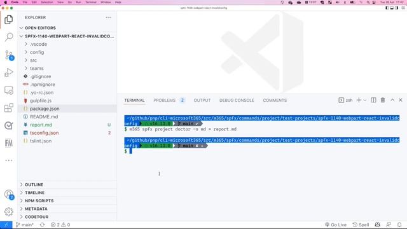This screenshot has width=407, height=229.
Task: Open the Terminal menu in menu bar
Action: pos(91,2)
